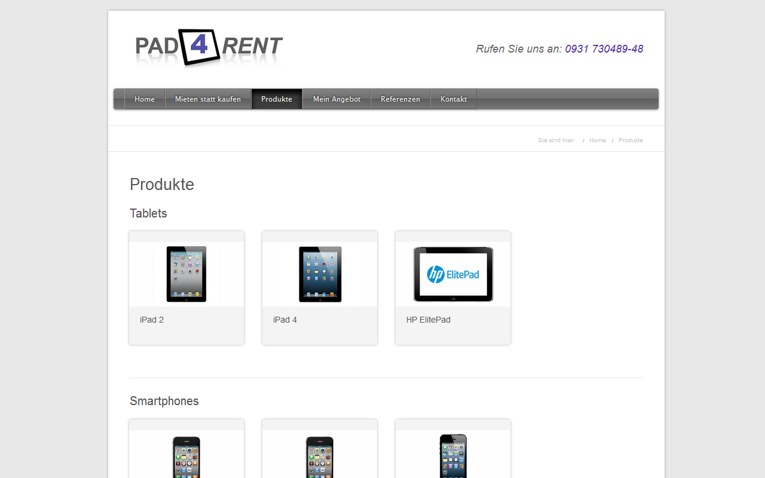This screenshot has width=765, height=478.
Task: Go to Referenzen page
Action: pyautogui.click(x=400, y=99)
